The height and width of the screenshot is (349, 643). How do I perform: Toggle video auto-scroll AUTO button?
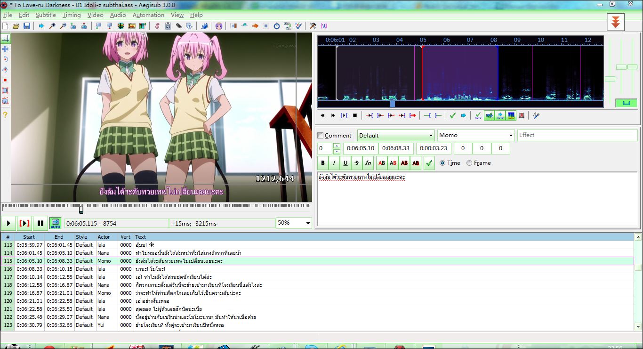[56, 223]
